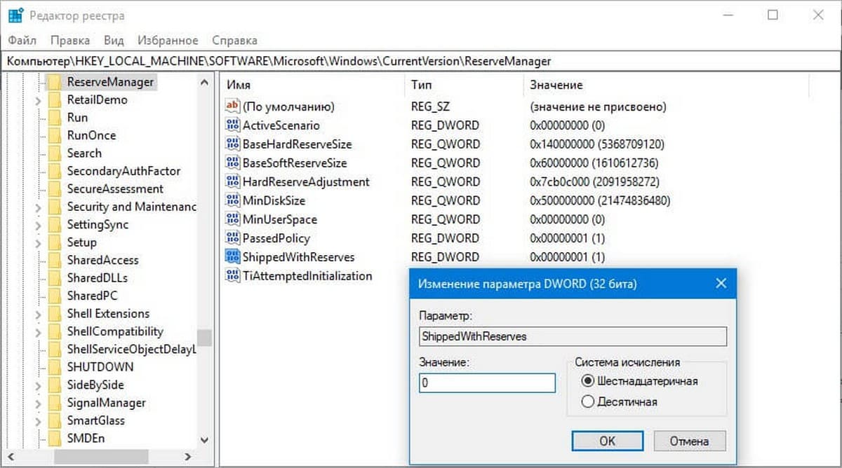Select the HardReserveAdjustment registry value icon

pos(232,181)
